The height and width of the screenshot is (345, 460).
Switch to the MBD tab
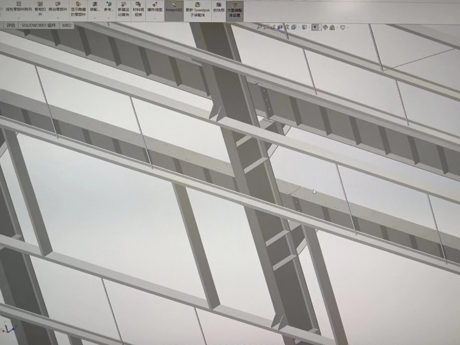tap(67, 26)
